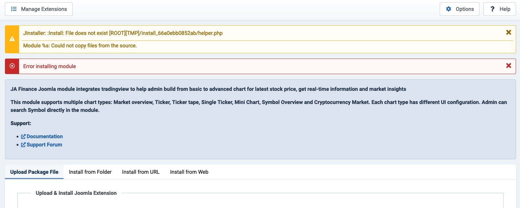Screen dimensions: 520x208
Task: Click the 'File does not exist' warning message
Action: point(123,33)
